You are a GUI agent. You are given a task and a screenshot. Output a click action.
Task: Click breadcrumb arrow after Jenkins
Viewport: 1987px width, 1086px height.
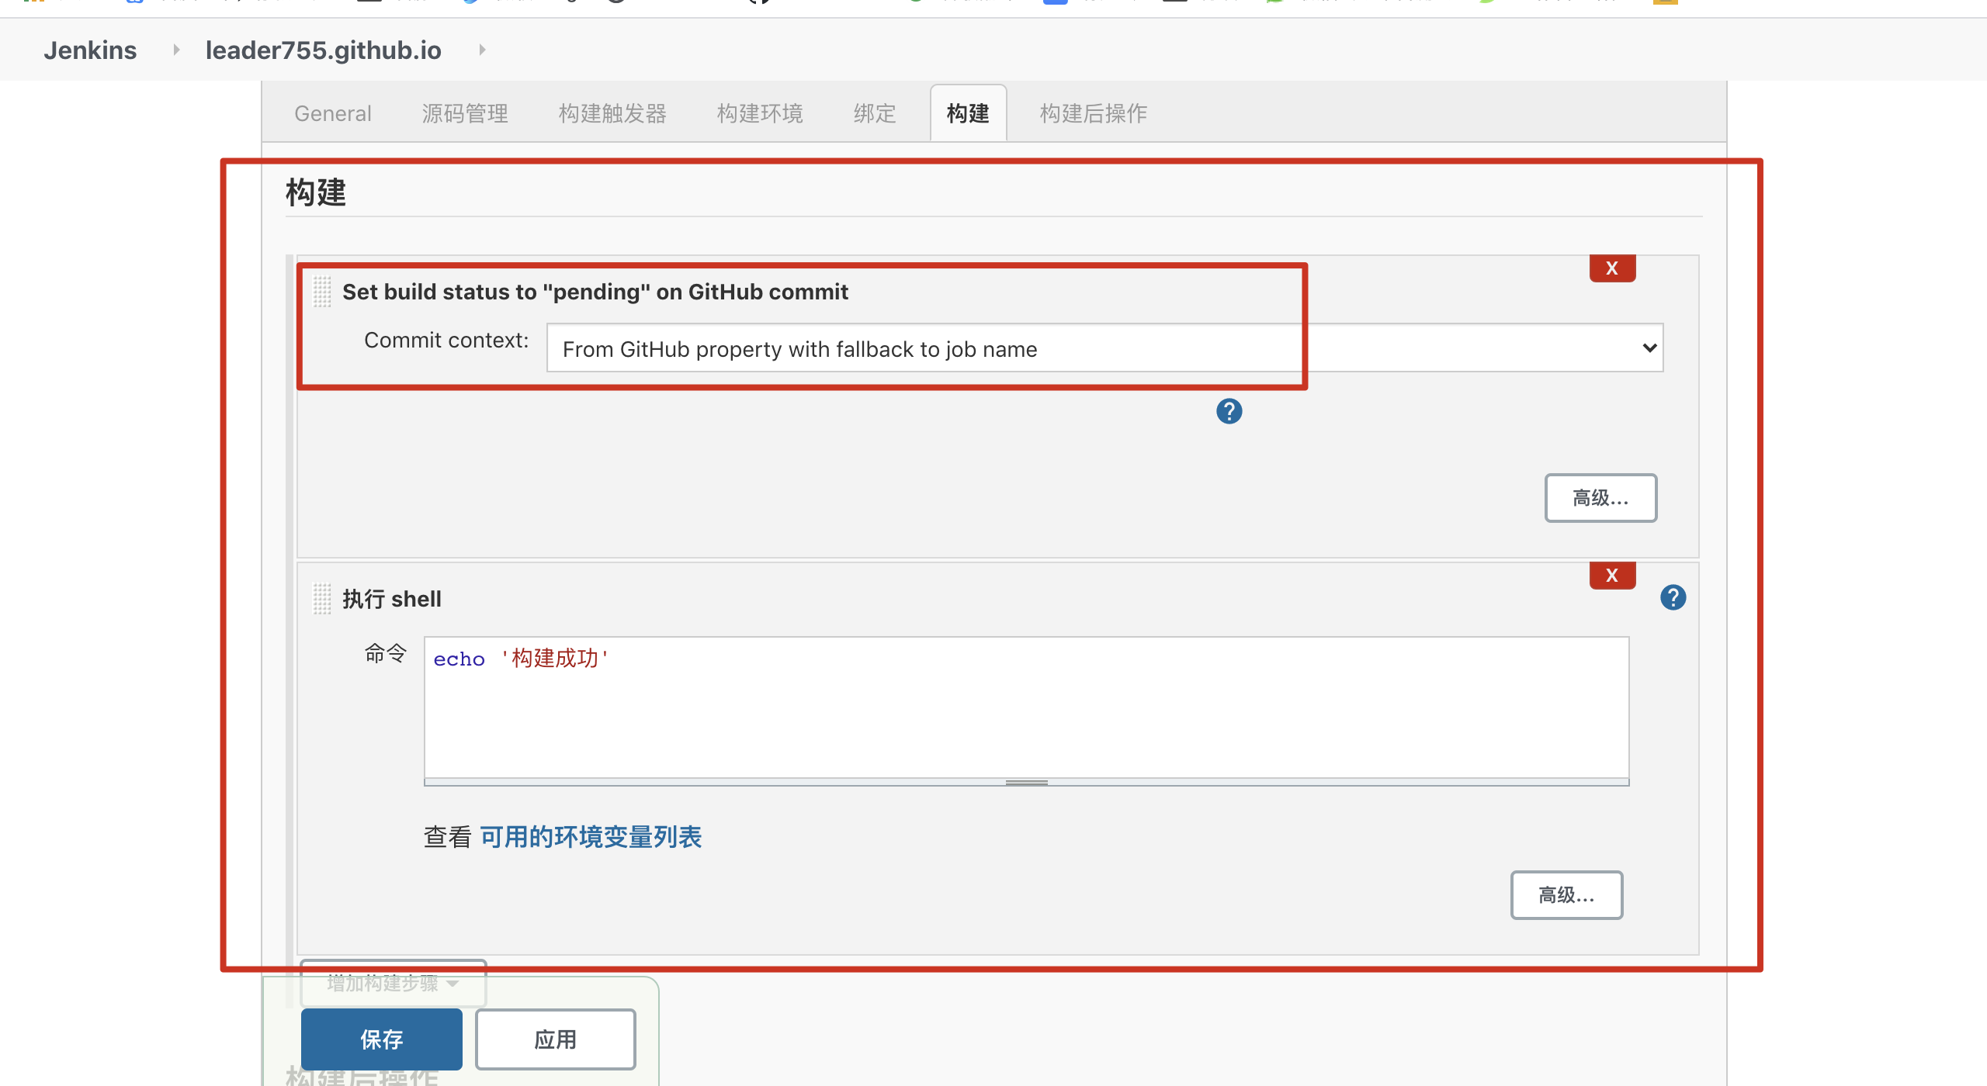click(x=176, y=50)
